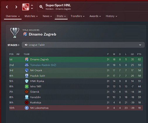Sort table by the PTS column header
148x123 pixels.
[x=139, y=54]
